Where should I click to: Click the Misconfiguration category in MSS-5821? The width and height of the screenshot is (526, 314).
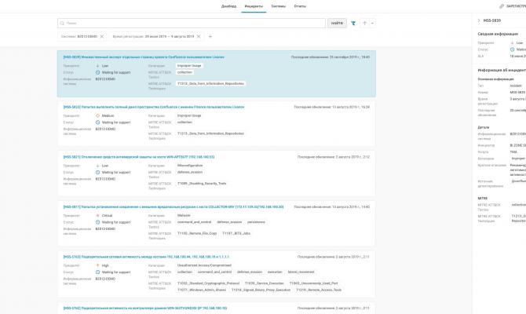190,166
